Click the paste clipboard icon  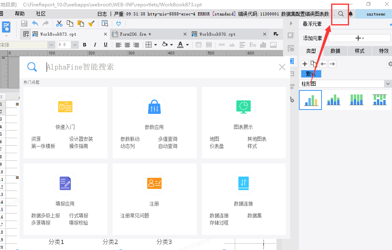point(80,23)
